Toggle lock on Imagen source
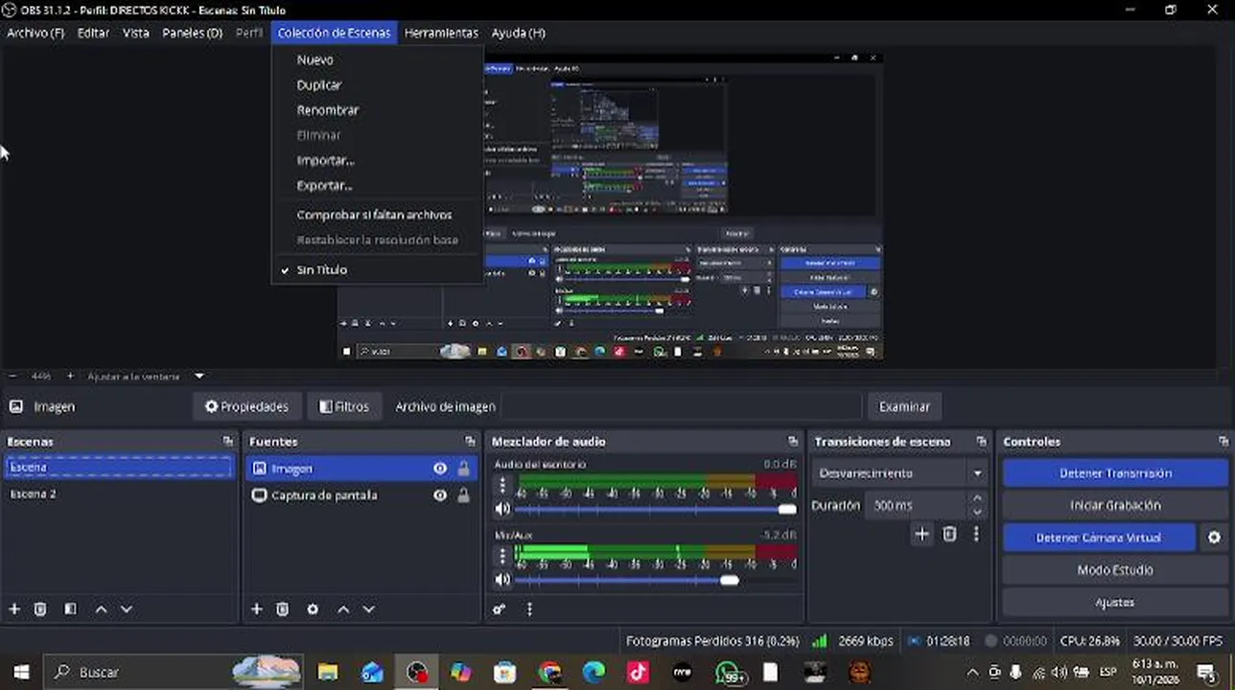The height and width of the screenshot is (690, 1235). click(x=464, y=469)
